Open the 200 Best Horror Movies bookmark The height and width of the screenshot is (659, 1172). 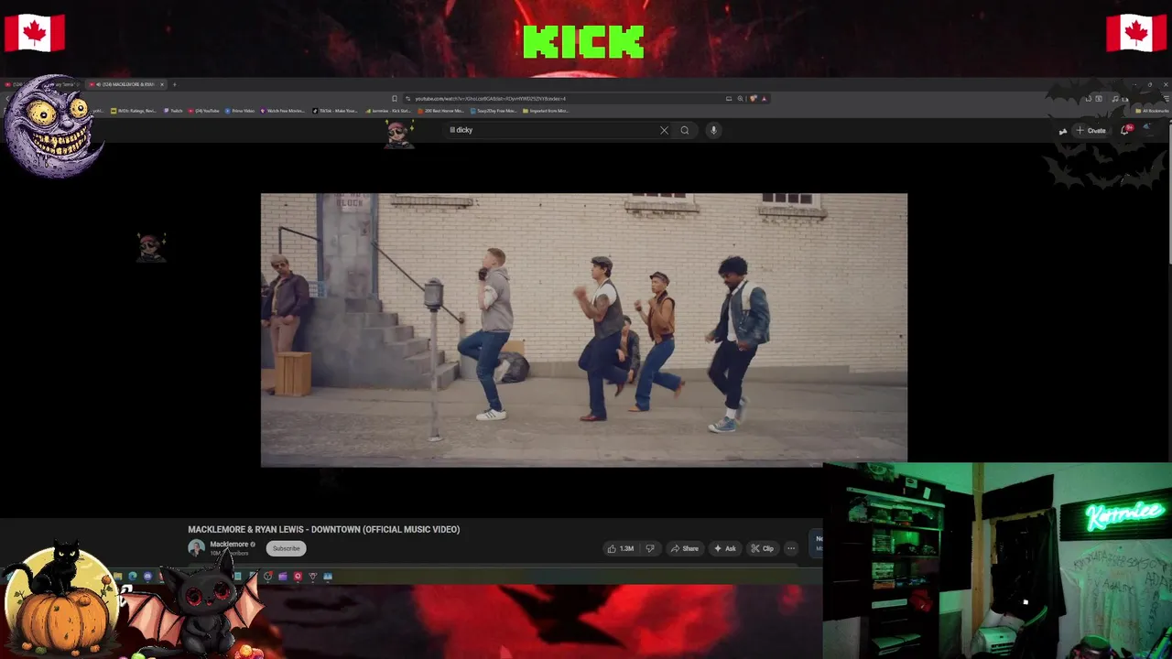point(441,111)
